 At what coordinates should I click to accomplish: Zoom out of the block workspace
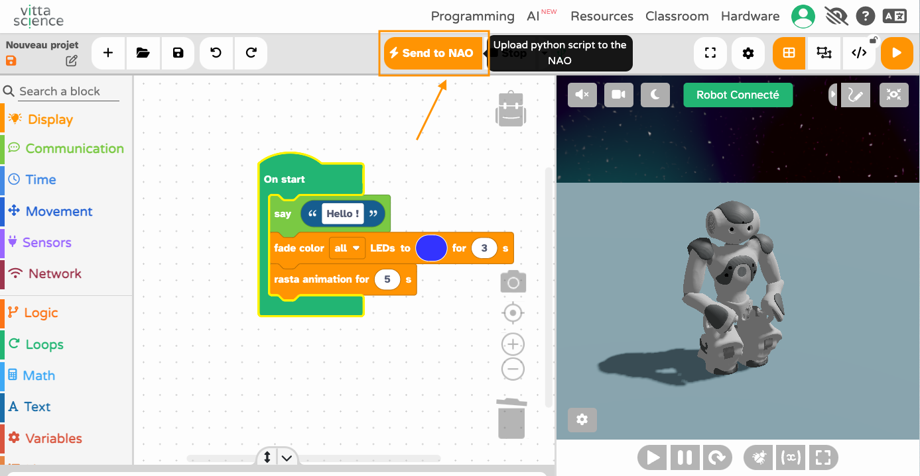[x=513, y=369]
